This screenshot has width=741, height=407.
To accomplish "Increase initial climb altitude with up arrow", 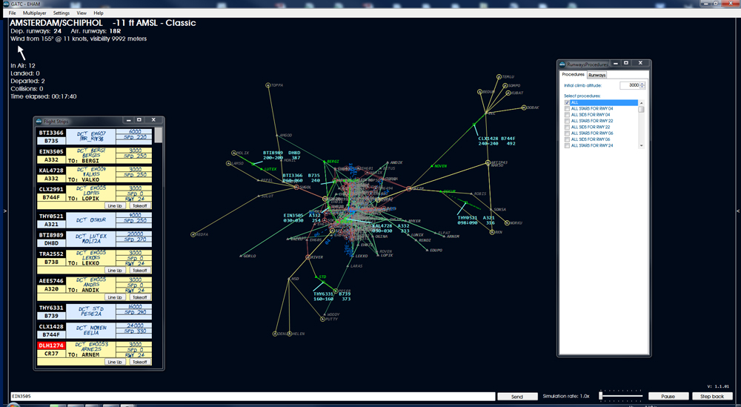I will [642, 84].
